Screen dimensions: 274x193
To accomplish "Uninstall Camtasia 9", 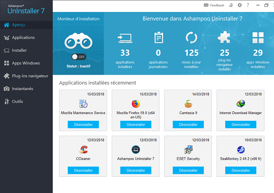I will [188, 125].
